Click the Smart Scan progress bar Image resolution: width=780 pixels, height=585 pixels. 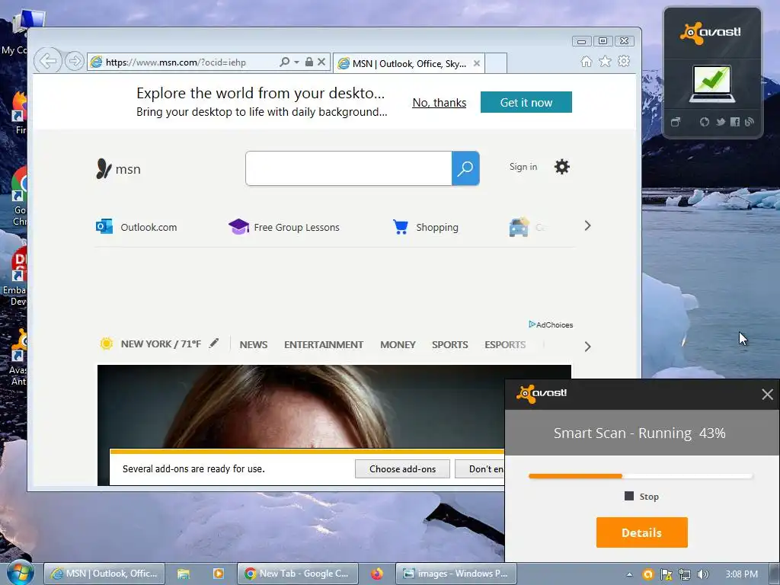coord(641,476)
